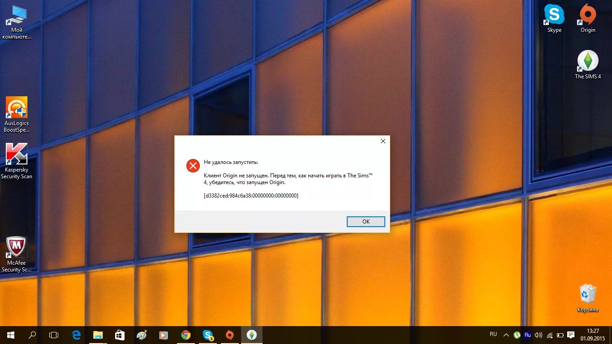Select the McAfee Security Scan desktop shortcut
The width and height of the screenshot is (612, 344).
click(17, 254)
